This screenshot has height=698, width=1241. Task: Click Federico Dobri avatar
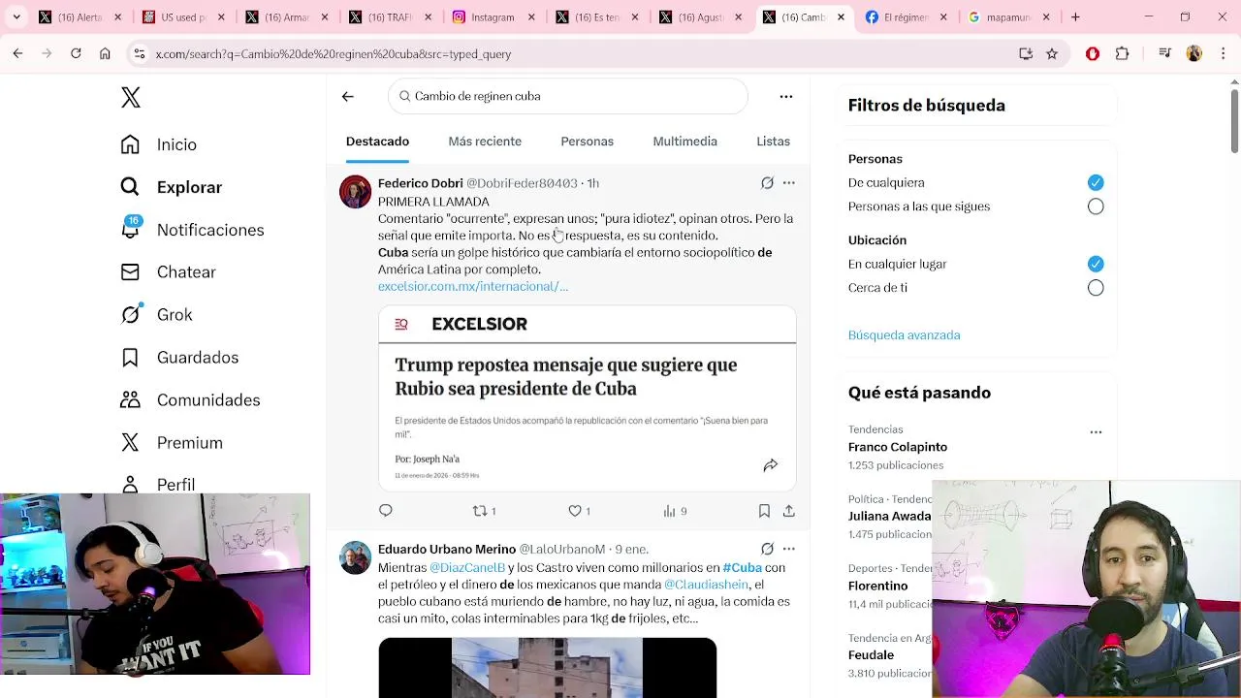pyautogui.click(x=355, y=192)
